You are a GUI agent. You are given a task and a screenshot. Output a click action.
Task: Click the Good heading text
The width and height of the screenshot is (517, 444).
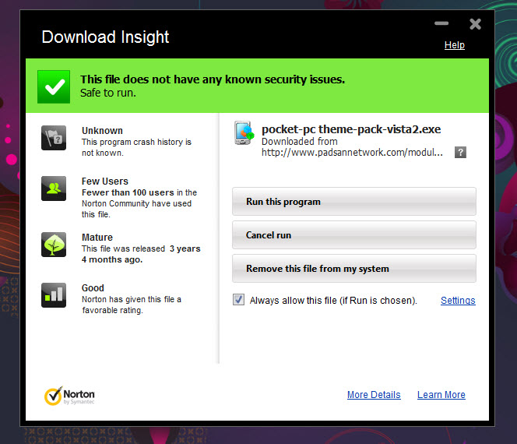click(x=93, y=288)
